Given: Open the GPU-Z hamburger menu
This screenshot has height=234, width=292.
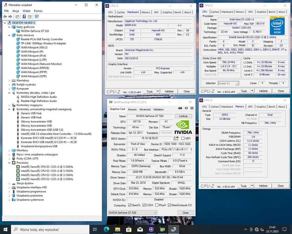Looking at the screenshot, I should (x=192, y=108).
